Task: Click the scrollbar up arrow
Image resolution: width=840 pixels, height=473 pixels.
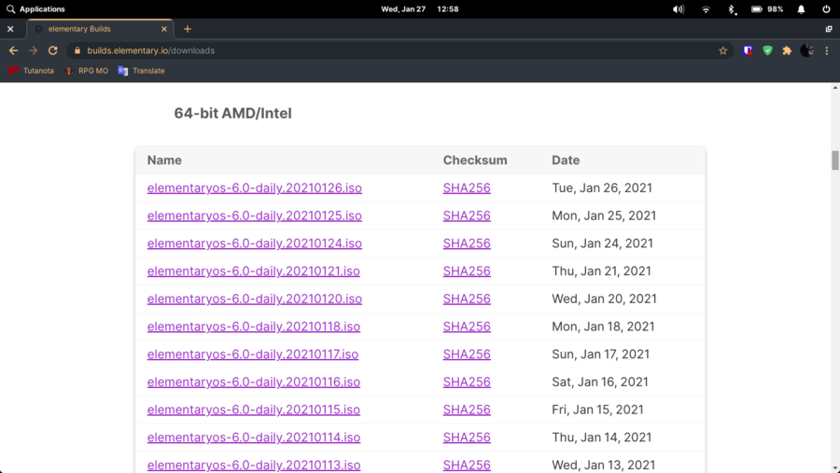Action: tap(835, 87)
